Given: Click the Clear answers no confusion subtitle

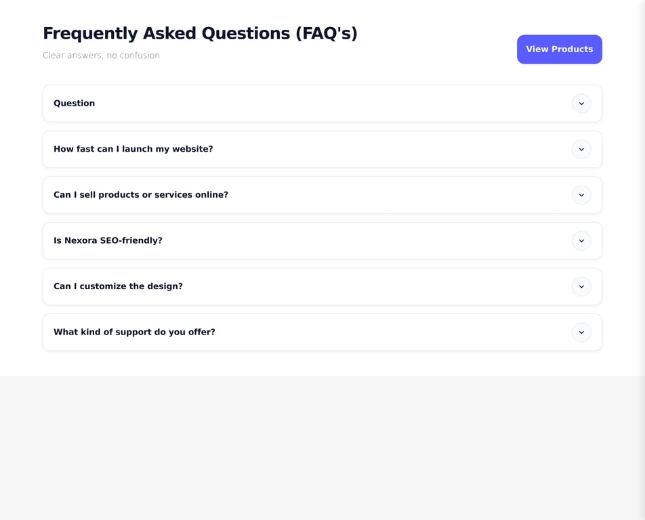Looking at the screenshot, I should pyautogui.click(x=101, y=55).
